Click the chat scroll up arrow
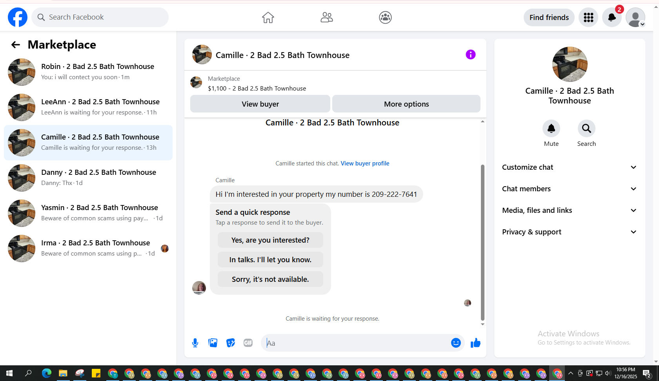 tap(482, 122)
